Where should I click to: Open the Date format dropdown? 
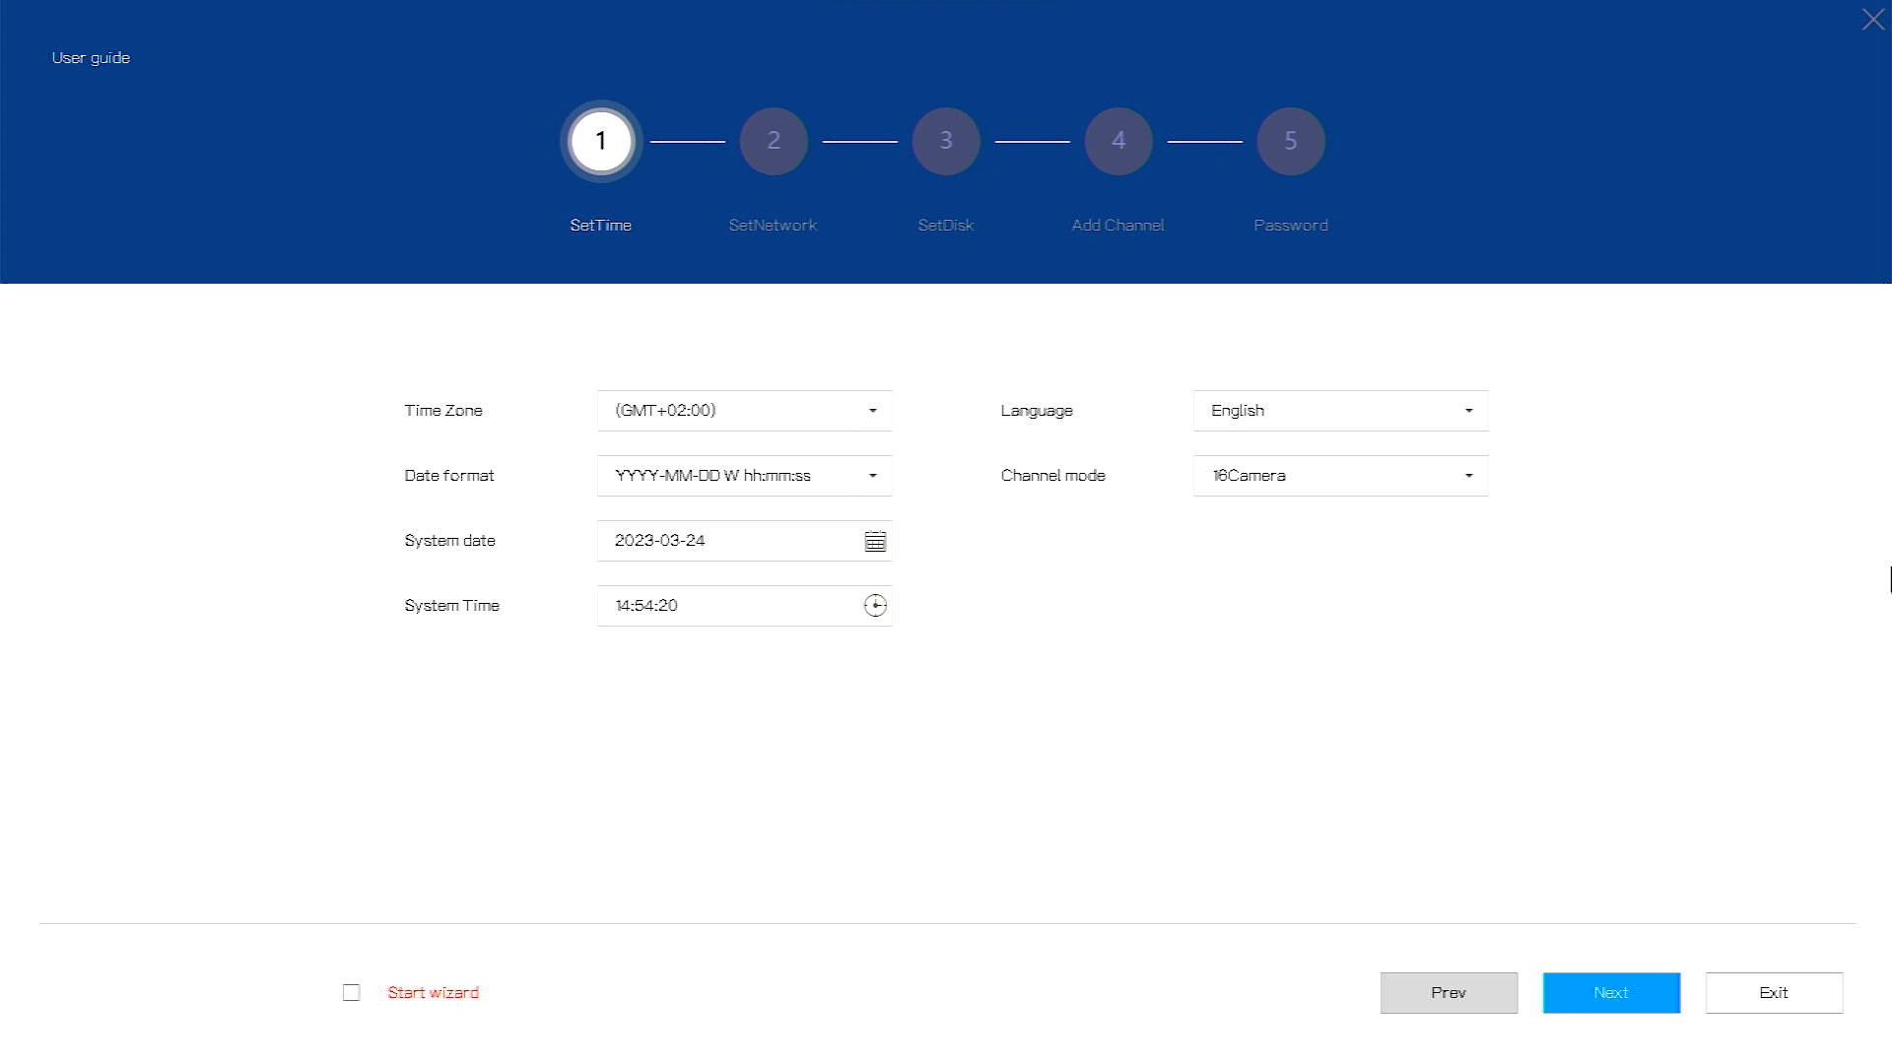point(744,476)
